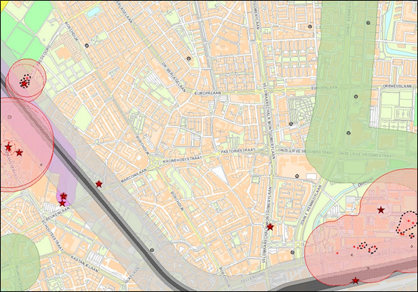
Task: Click the EUROPALAAN street label
Action: click(x=208, y=93)
